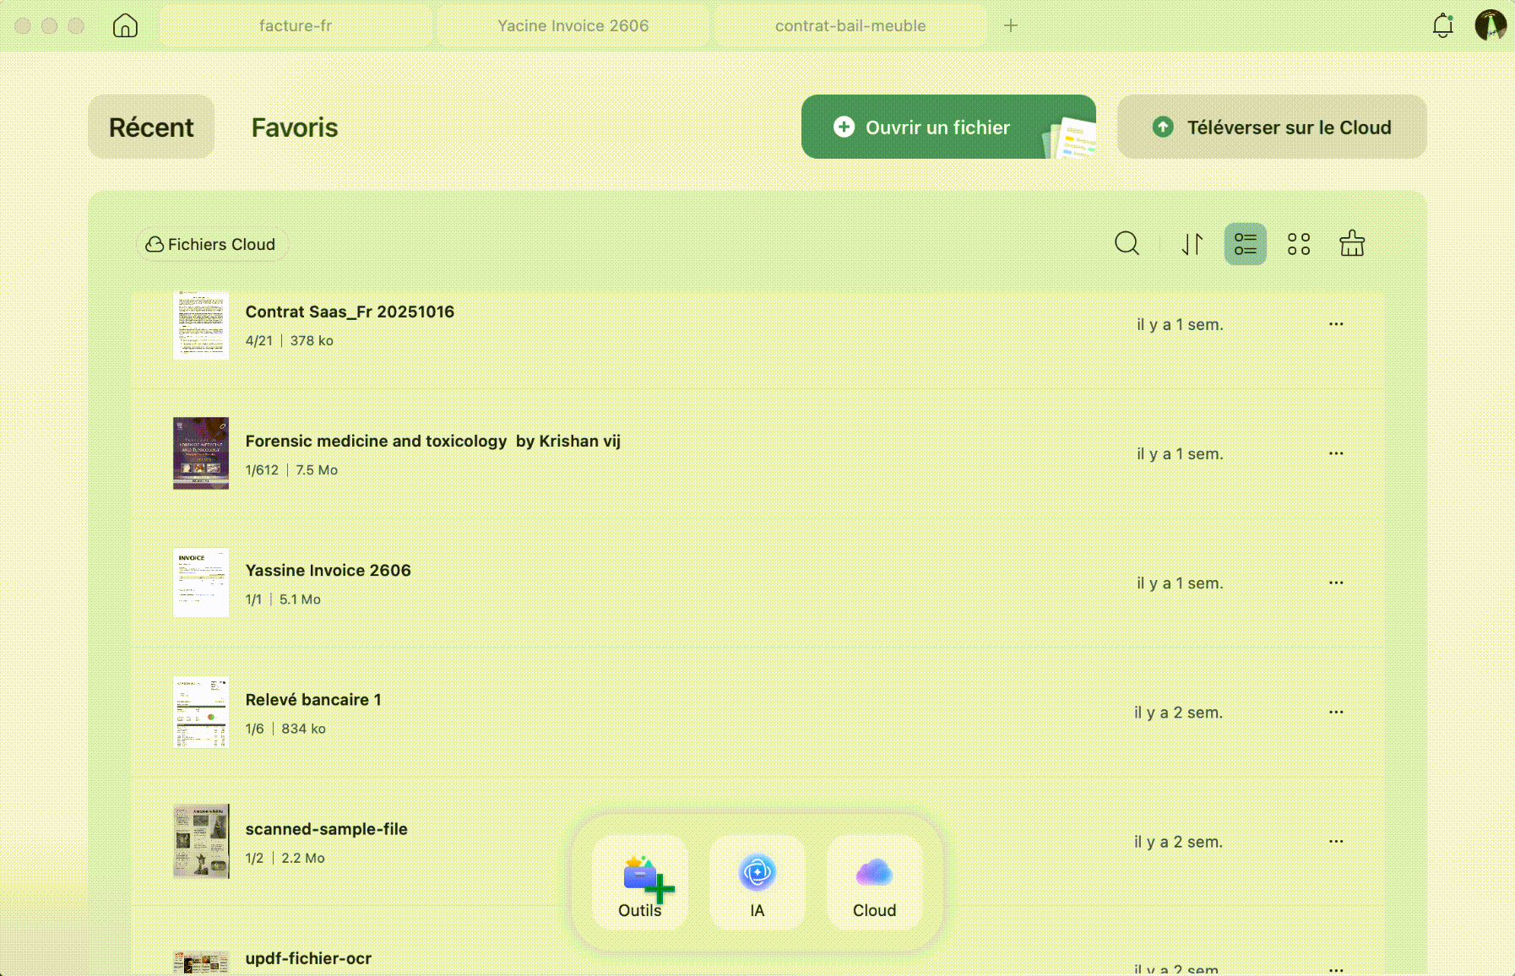The image size is (1515, 976).
Task: Open the user profile avatar
Action: [x=1491, y=25]
